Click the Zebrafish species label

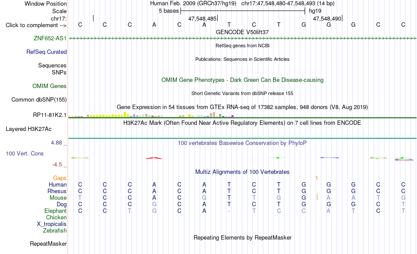click(55, 230)
